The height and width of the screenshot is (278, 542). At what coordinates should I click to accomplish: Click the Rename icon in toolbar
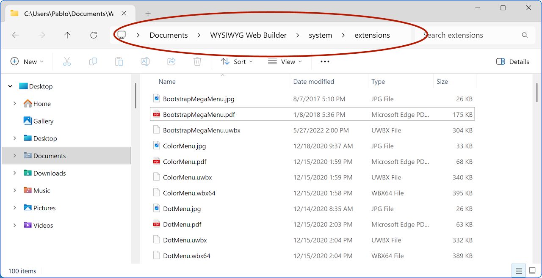(145, 62)
